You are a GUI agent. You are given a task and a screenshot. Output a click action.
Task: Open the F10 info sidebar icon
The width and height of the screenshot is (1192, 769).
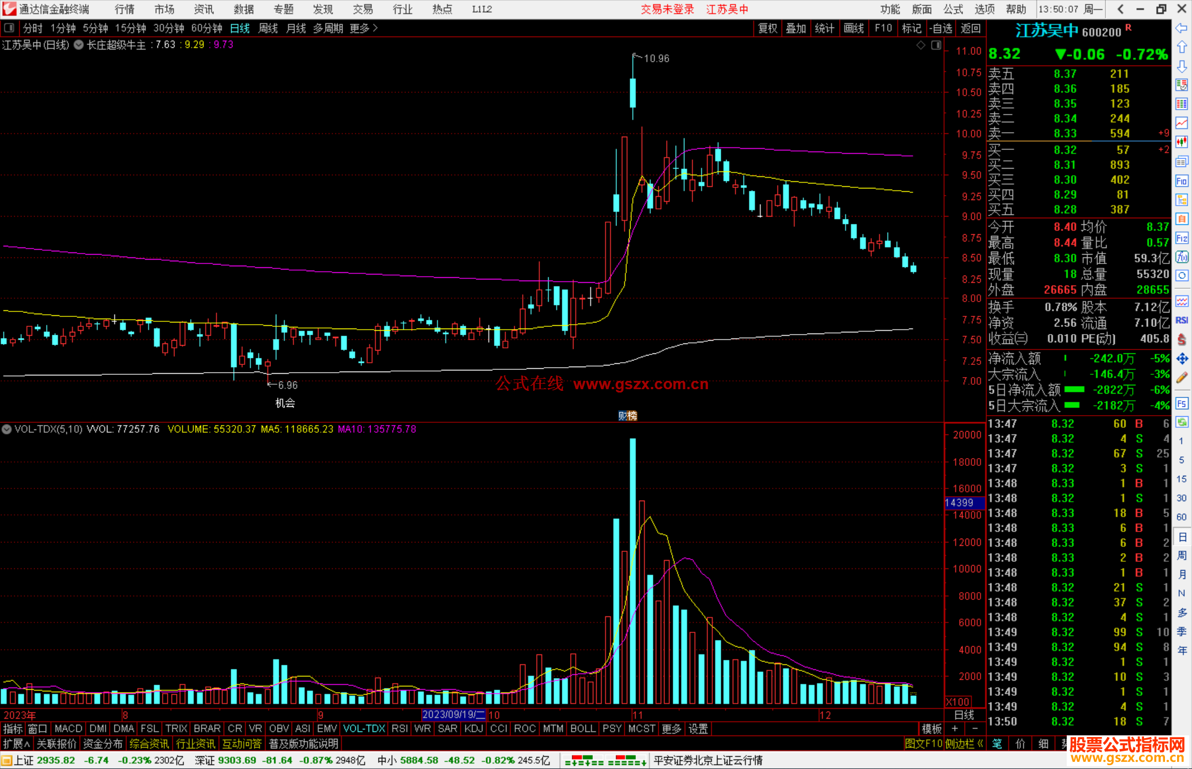tap(1182, 181)
